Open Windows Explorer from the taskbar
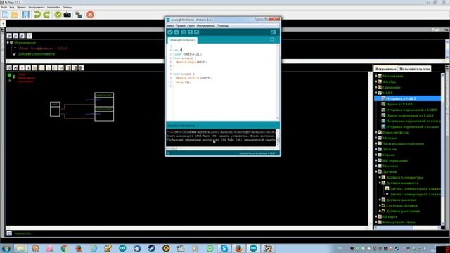Image resolution: width=450 pixels, height=253 pixels. (x=20, y=248)
